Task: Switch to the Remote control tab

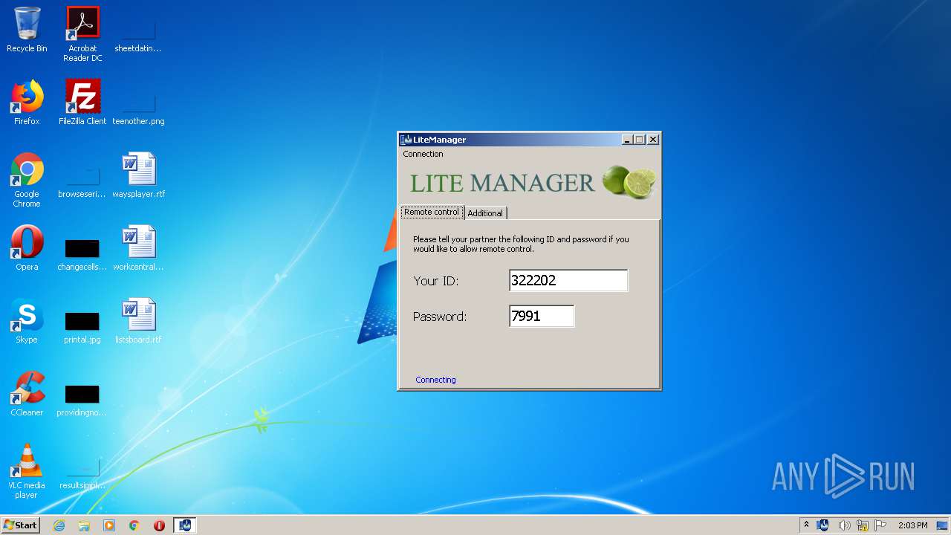Action: [432, 212]
